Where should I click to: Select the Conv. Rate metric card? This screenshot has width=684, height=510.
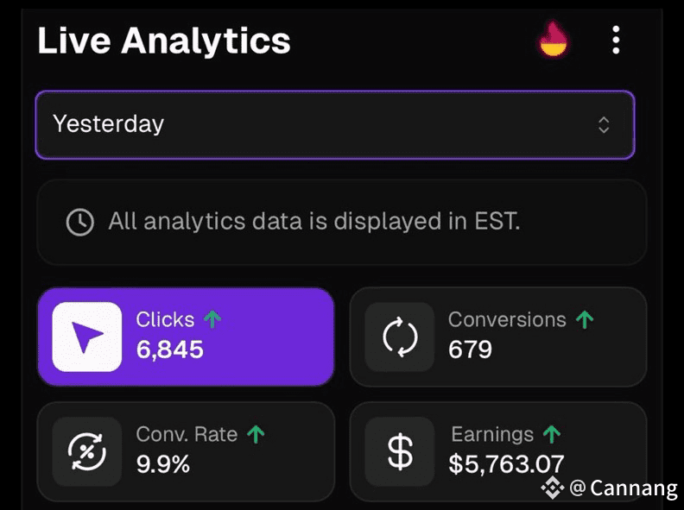[186, 451]
